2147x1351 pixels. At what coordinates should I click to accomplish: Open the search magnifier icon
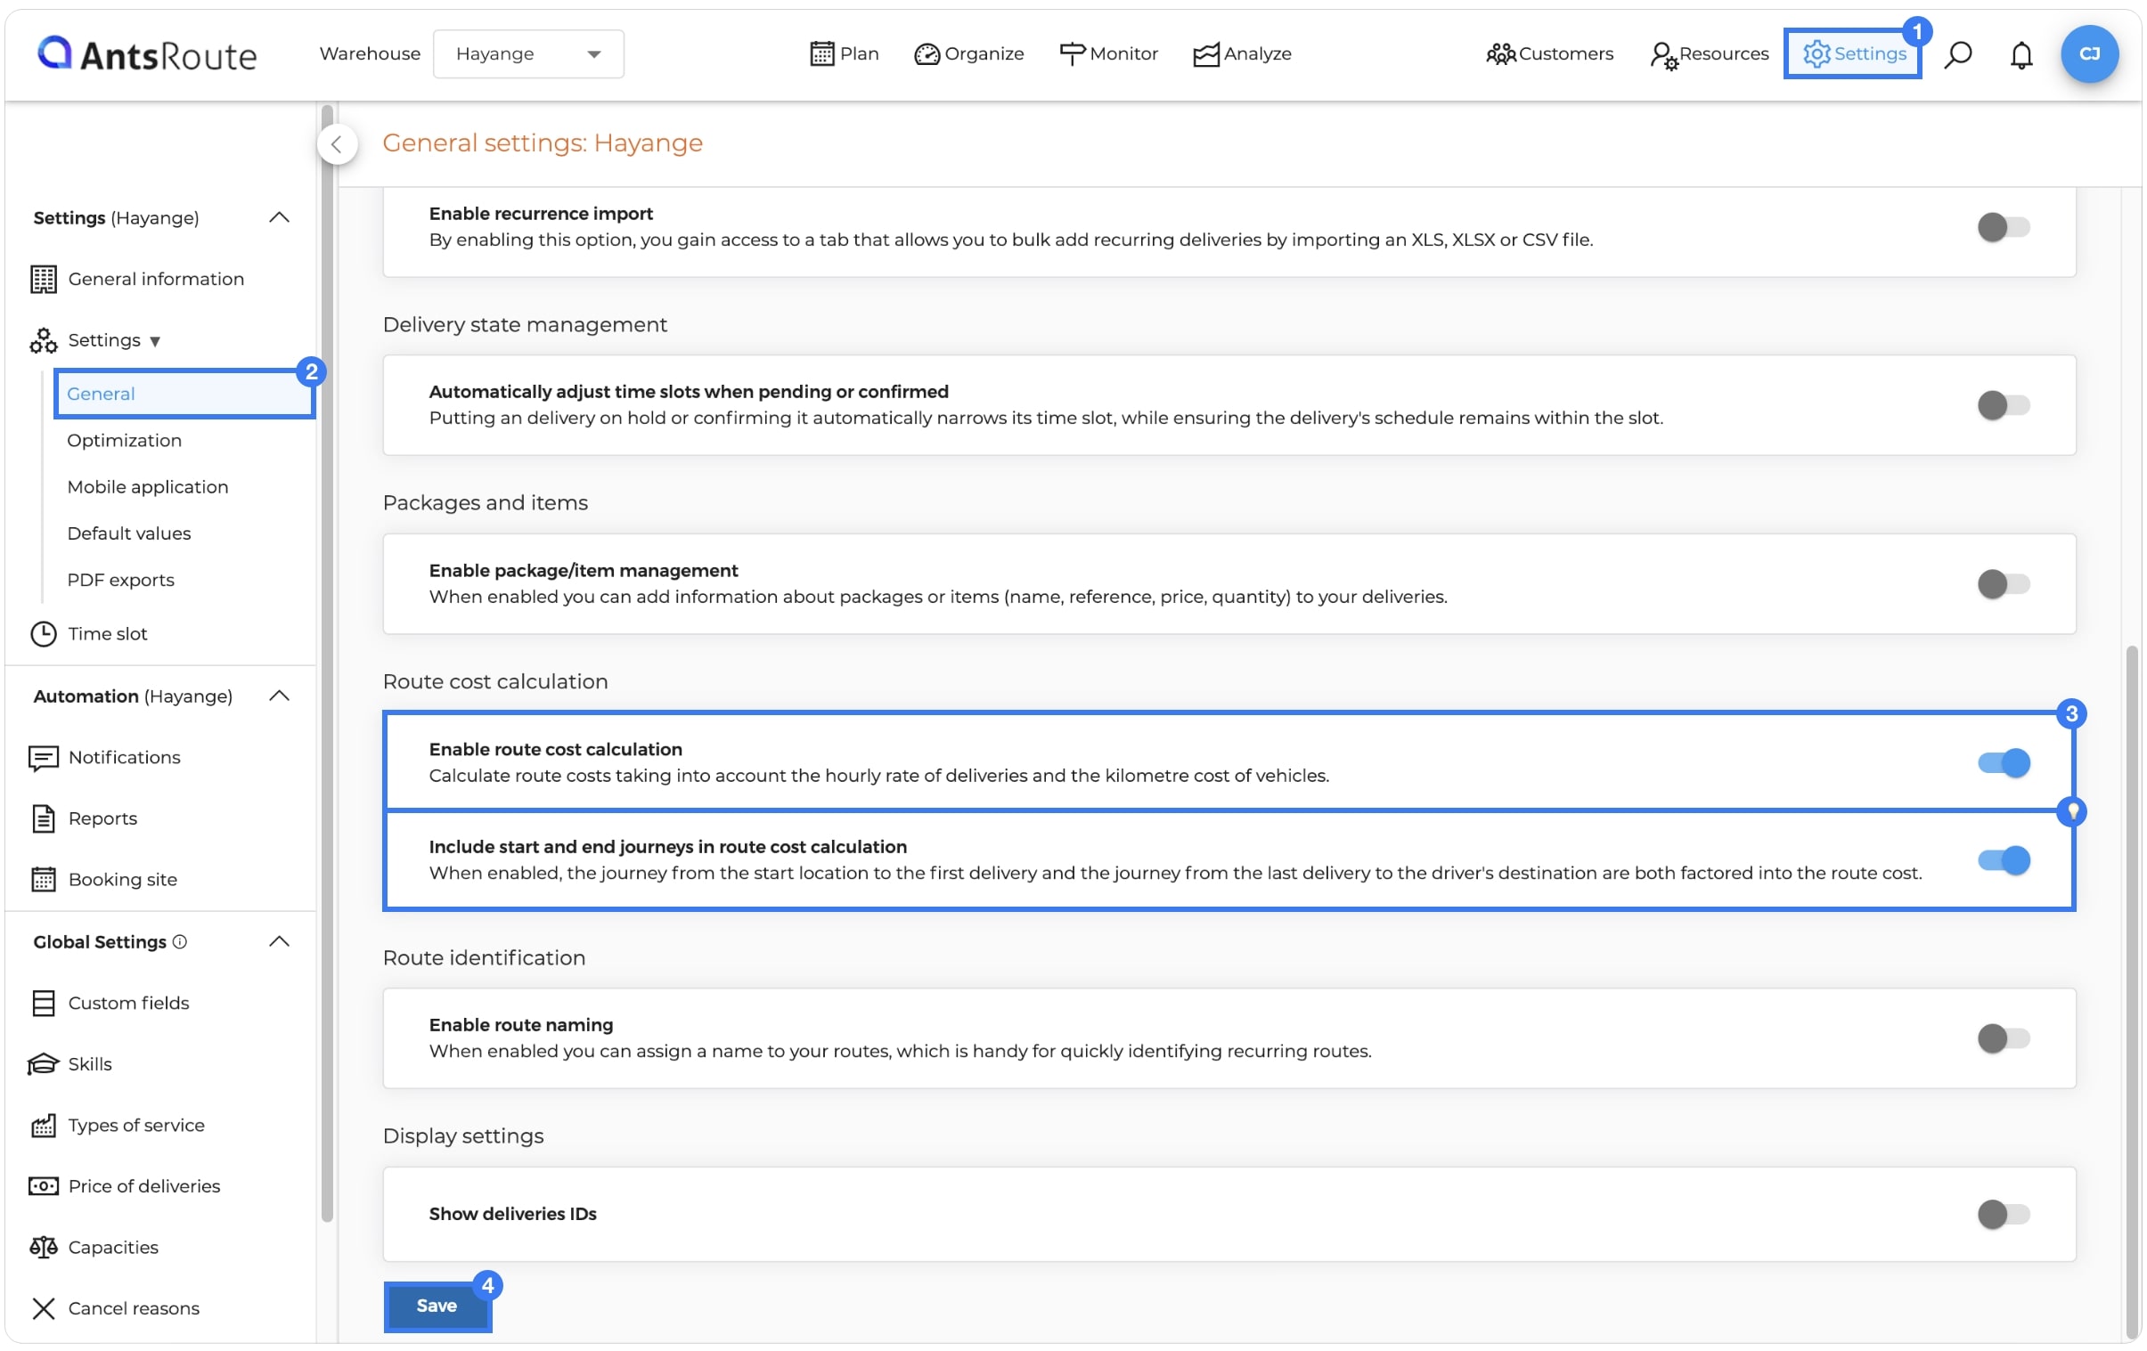[x=1958, y=54]
